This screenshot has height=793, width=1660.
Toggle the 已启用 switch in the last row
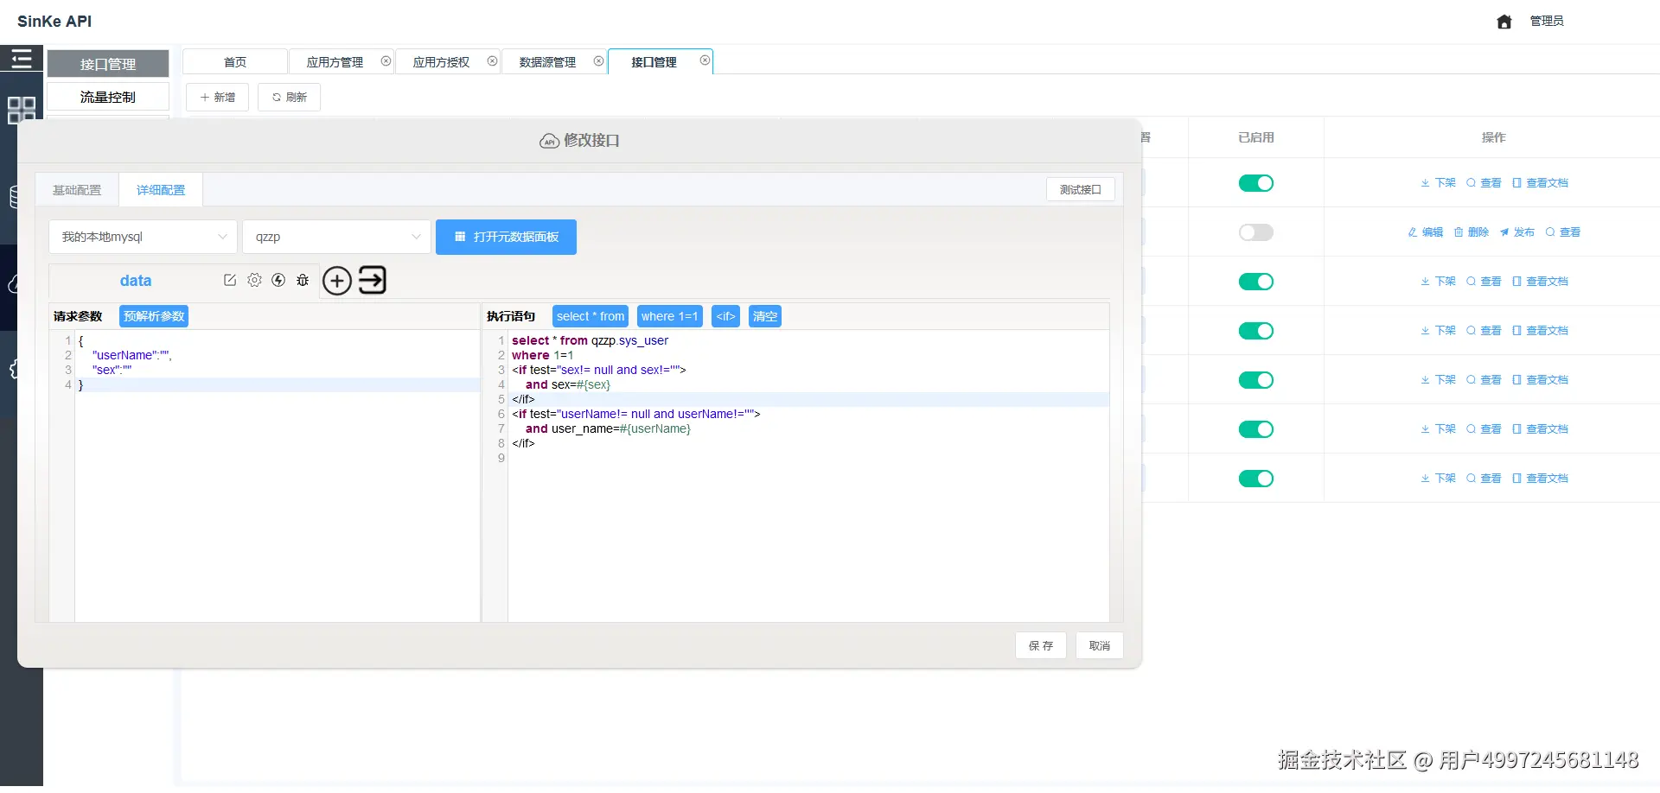pyautogui.click(x=1256, y=479)
